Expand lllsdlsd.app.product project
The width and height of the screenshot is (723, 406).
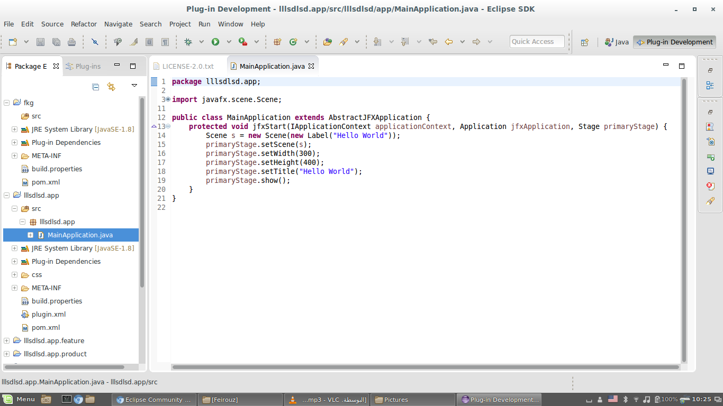pyautogui.click(x=6, y=354)
